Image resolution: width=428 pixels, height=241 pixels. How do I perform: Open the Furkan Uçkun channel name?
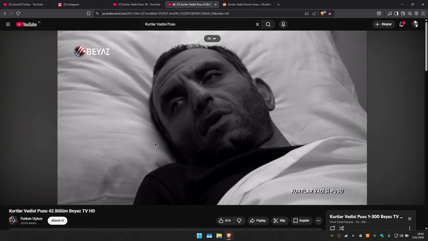click(x=31, y=219)
